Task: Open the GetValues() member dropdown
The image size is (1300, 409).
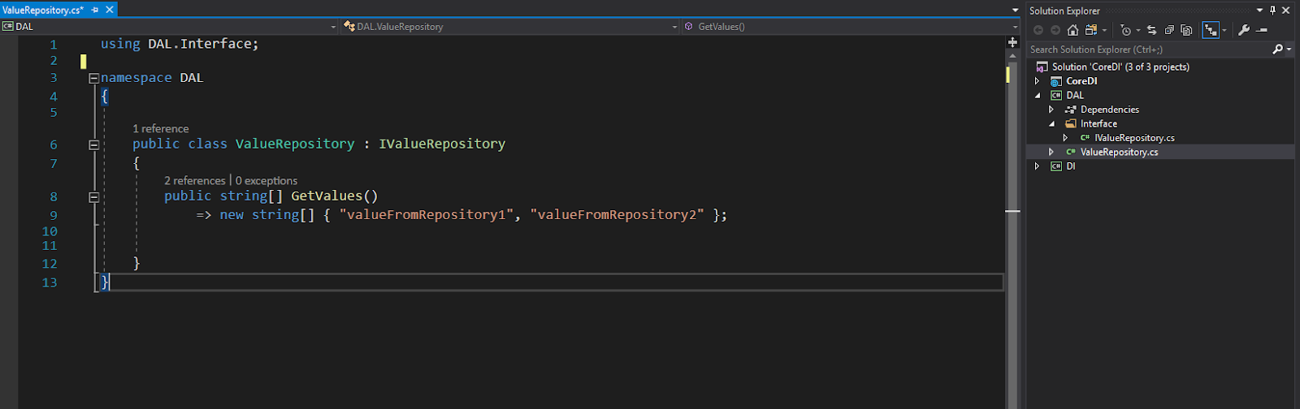Action: pos(1015,27)
